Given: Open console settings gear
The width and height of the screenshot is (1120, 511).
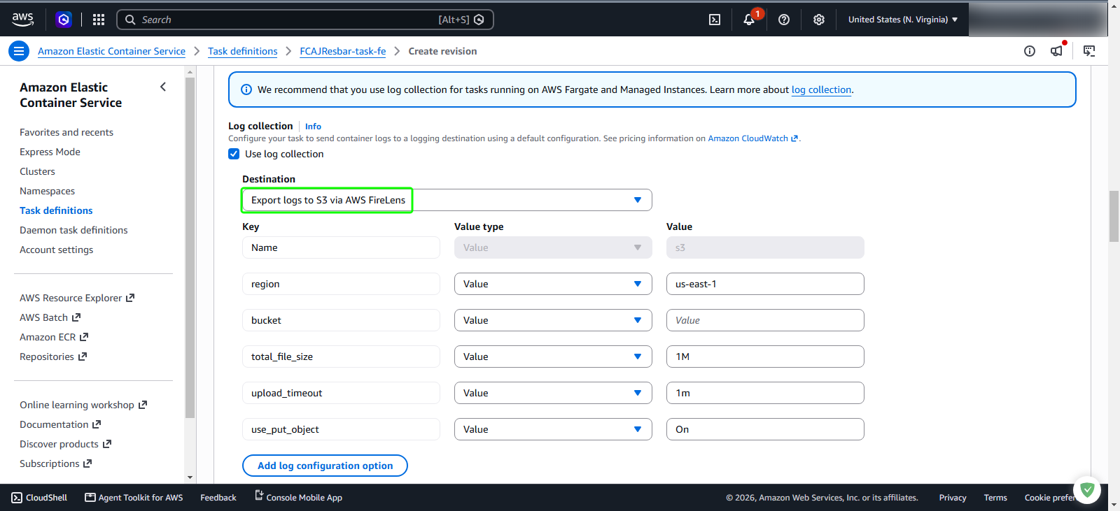Looking at the screenshot, I should tap(819, 20).
